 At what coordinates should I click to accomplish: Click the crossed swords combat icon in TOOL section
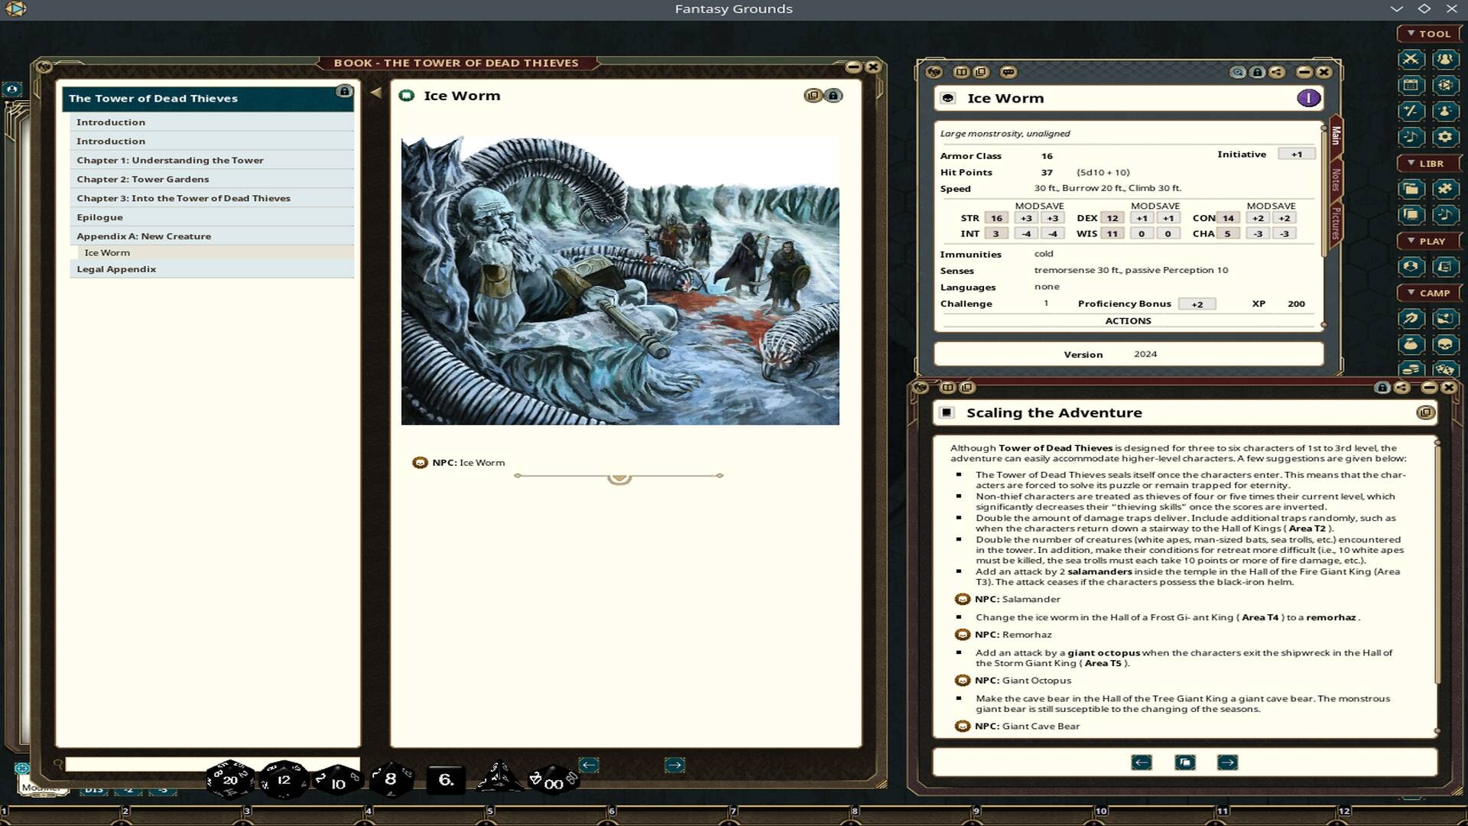pyautogui.click(x=1411, y=60)
